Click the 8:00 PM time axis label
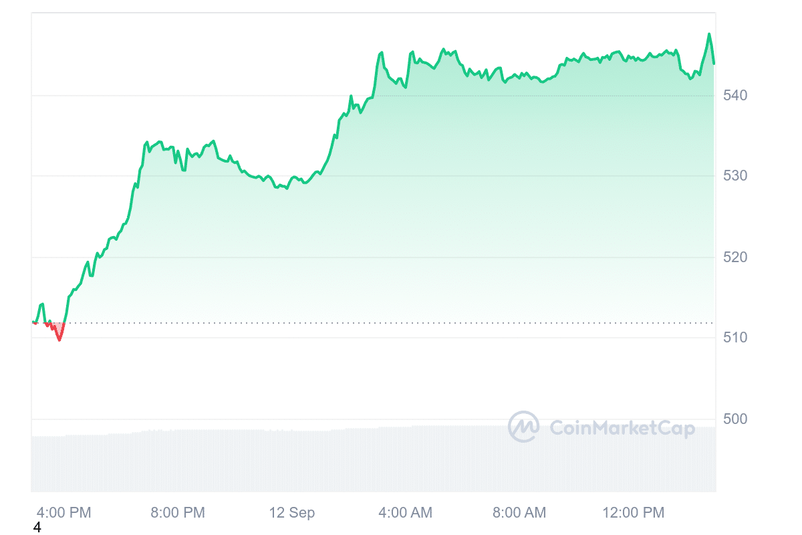This screenshot has width=802, height=535. [x=178, y=513]
